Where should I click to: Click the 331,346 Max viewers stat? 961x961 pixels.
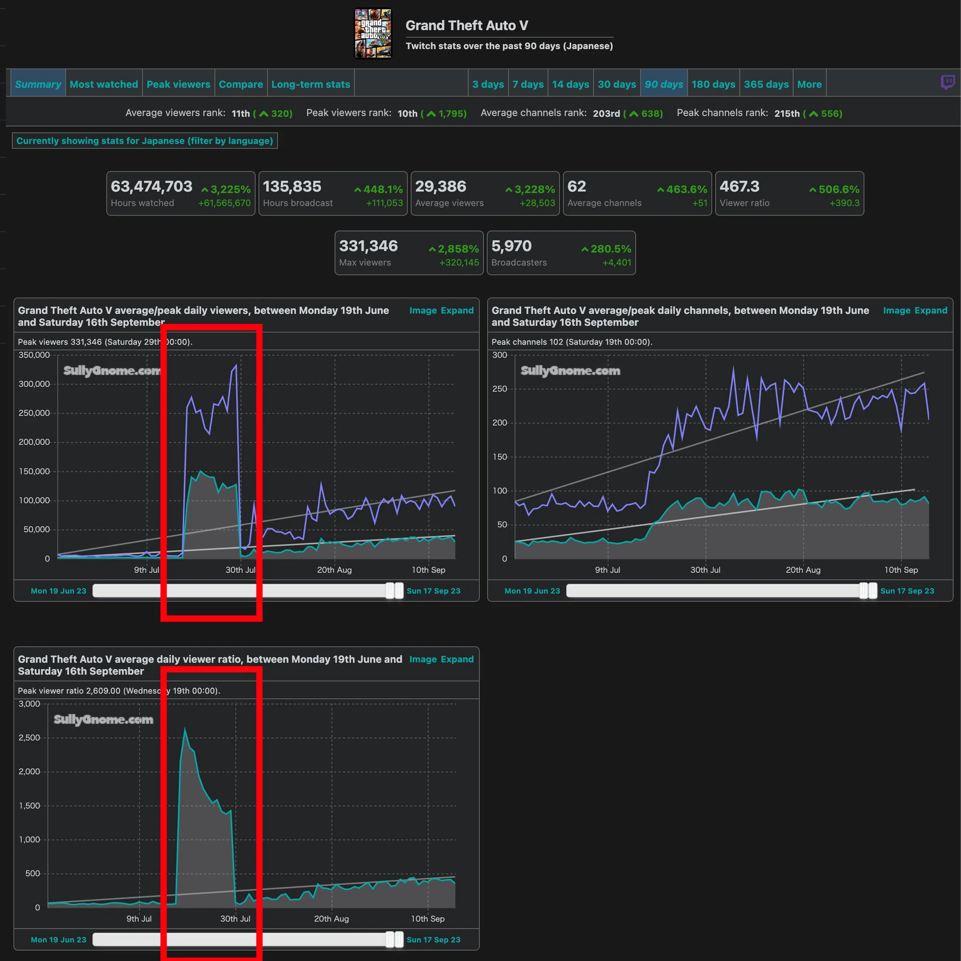pyautogui.click(x=409, y=253)
